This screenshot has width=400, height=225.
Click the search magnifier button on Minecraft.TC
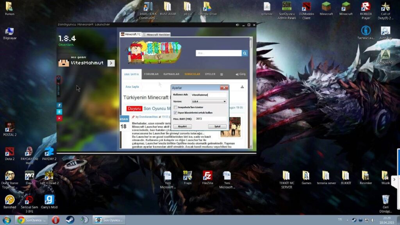245,53
